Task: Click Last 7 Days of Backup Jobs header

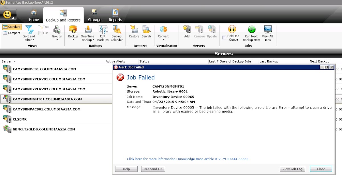Action: [x=230, y=61]
